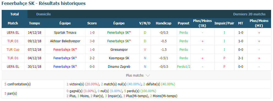
Task: Open red Fenerbahçe SK link in the Giresunspor row
Action: pos(65,50)
